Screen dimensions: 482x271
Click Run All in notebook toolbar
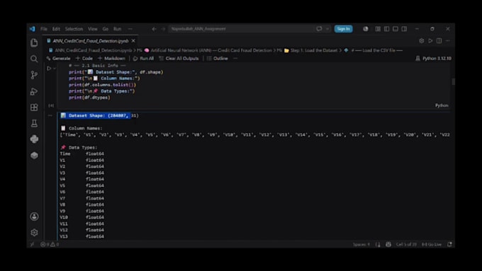tap(144, 58)
